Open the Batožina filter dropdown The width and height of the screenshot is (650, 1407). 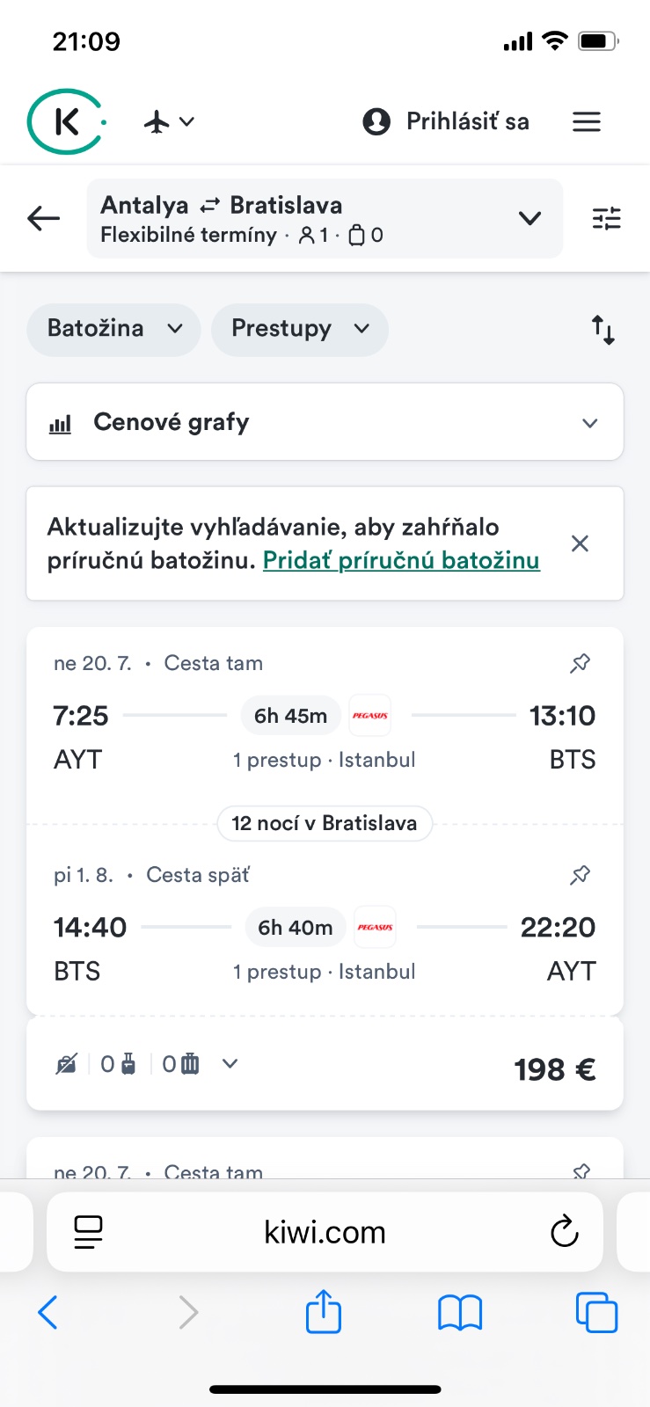click(x=114, y=329)
